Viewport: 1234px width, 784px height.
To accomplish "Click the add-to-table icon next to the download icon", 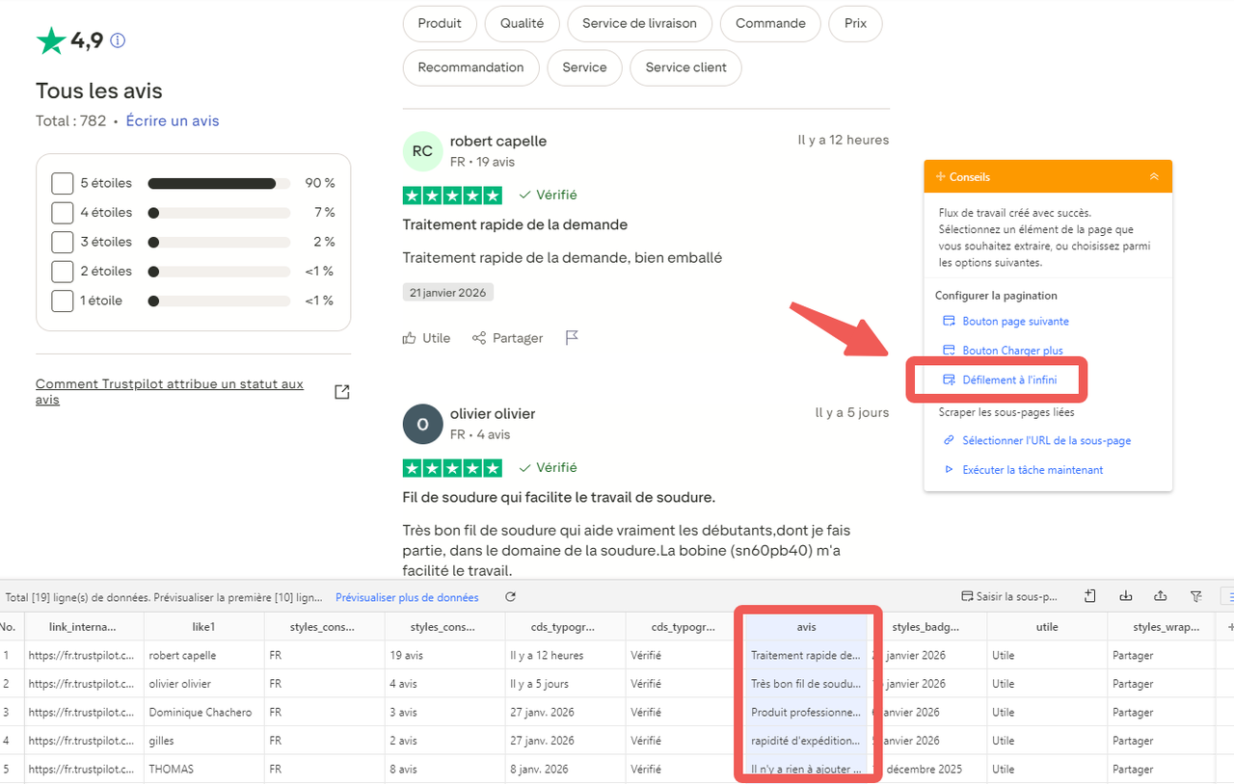I will 1089,596.
